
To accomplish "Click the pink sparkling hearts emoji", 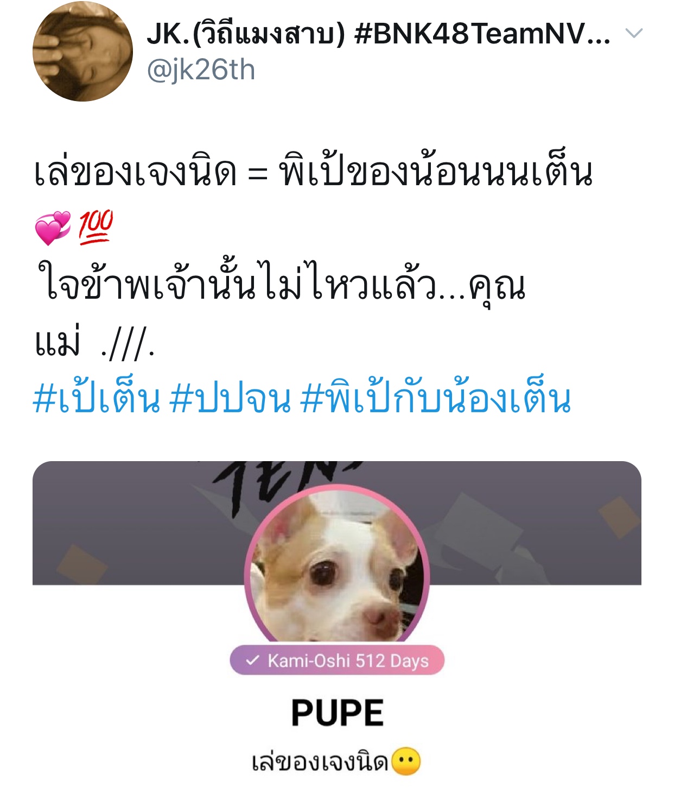I will coord(53,228).
